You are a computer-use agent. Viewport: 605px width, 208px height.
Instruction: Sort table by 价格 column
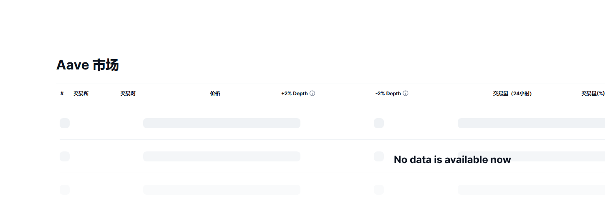coord(215,94)
